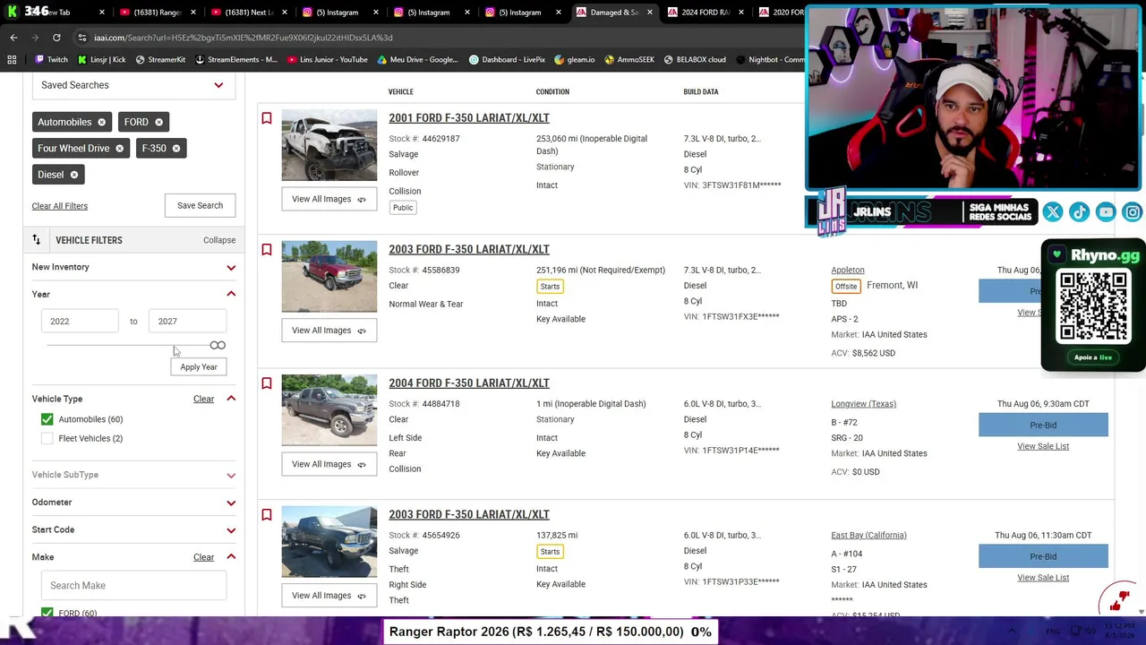View all images for the 2001 F-350
Image resolution: width=1146 pixels, height=645 pixels.
(x=329, y=199)
